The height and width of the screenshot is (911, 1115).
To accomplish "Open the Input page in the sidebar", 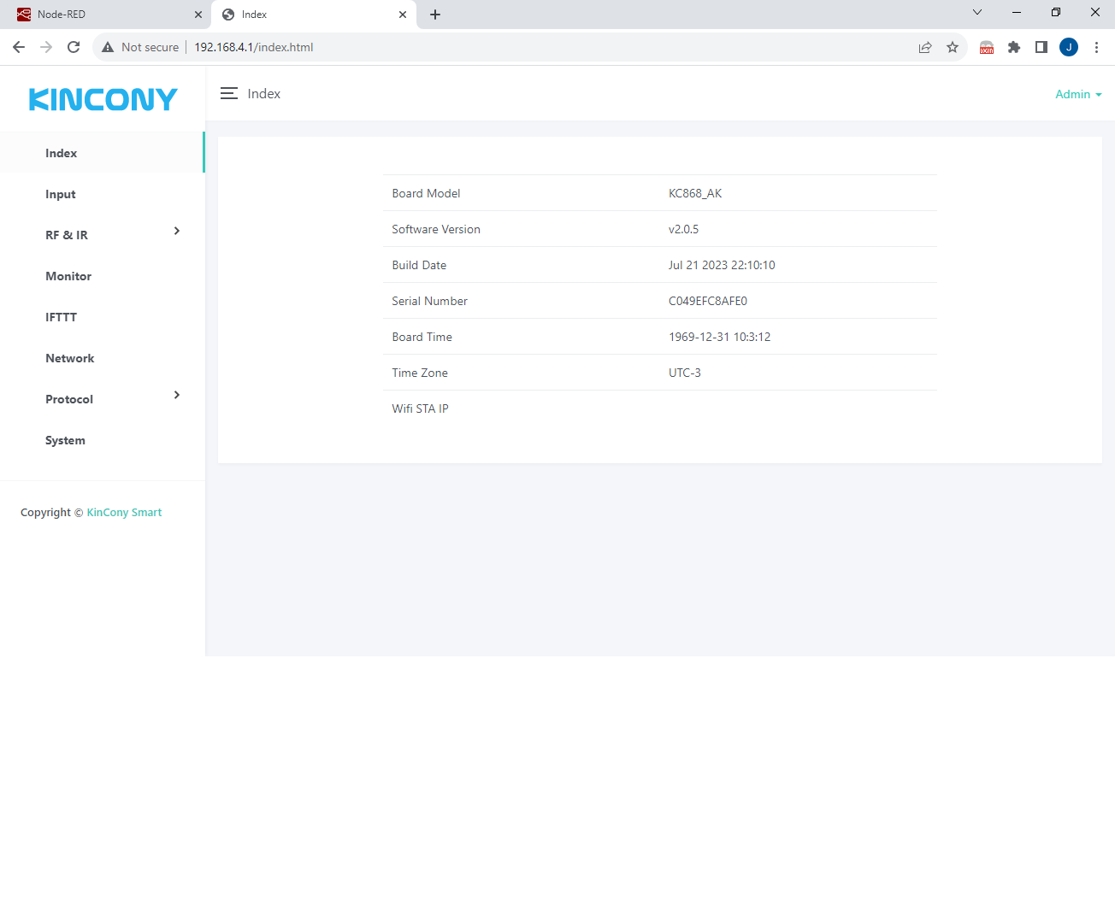I will click(x=61, y=194).
